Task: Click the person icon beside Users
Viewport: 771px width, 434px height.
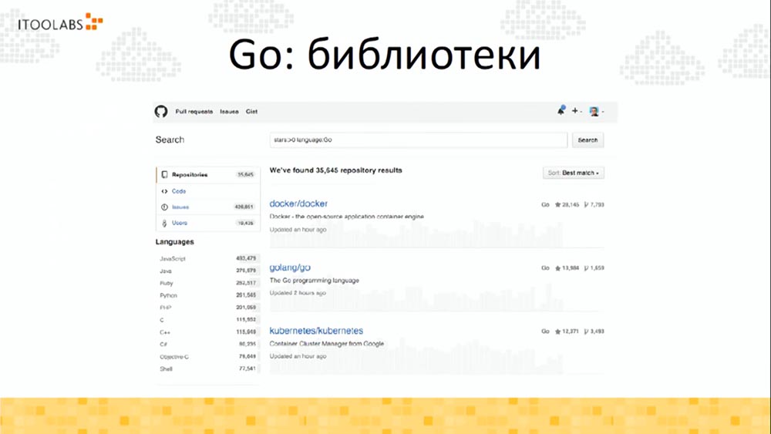Action: [x=164, y=223]
